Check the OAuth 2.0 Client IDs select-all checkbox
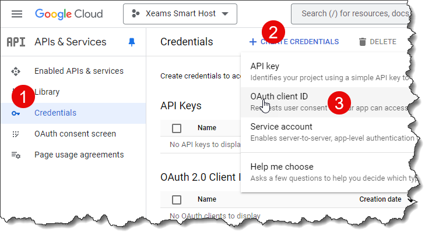Screen dimensions: 432x240 [177, 200]
